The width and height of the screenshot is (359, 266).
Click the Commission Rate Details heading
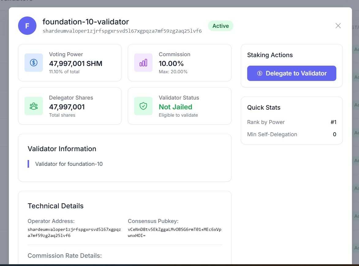tap(65, 256)
